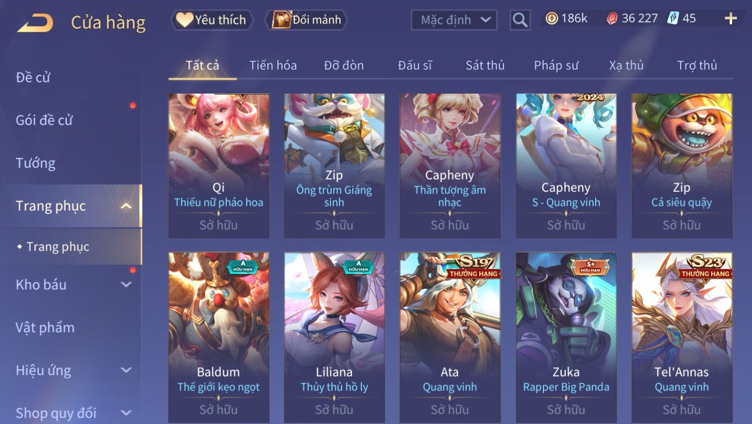Open the Mặc định sort dropdown
752x424 pixels.
tap(454, 20)
